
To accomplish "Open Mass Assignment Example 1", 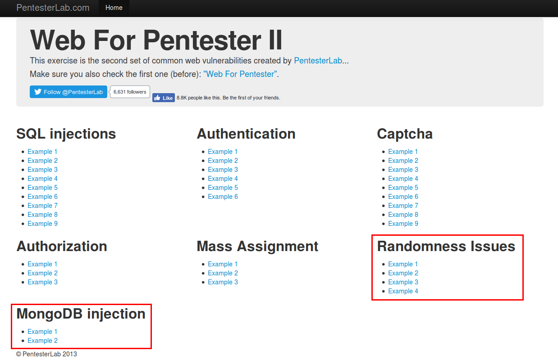I will [223, 264].
